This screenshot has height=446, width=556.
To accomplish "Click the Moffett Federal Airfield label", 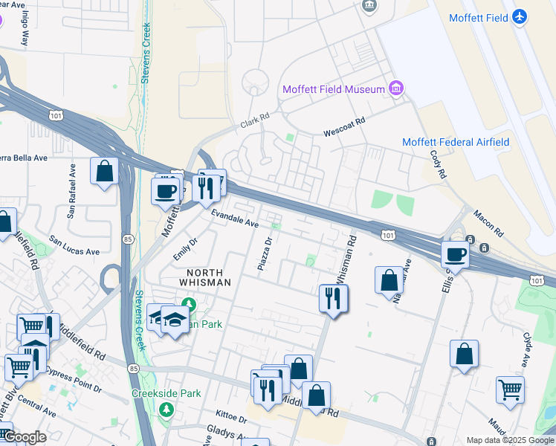I will [x=456, y=142].
